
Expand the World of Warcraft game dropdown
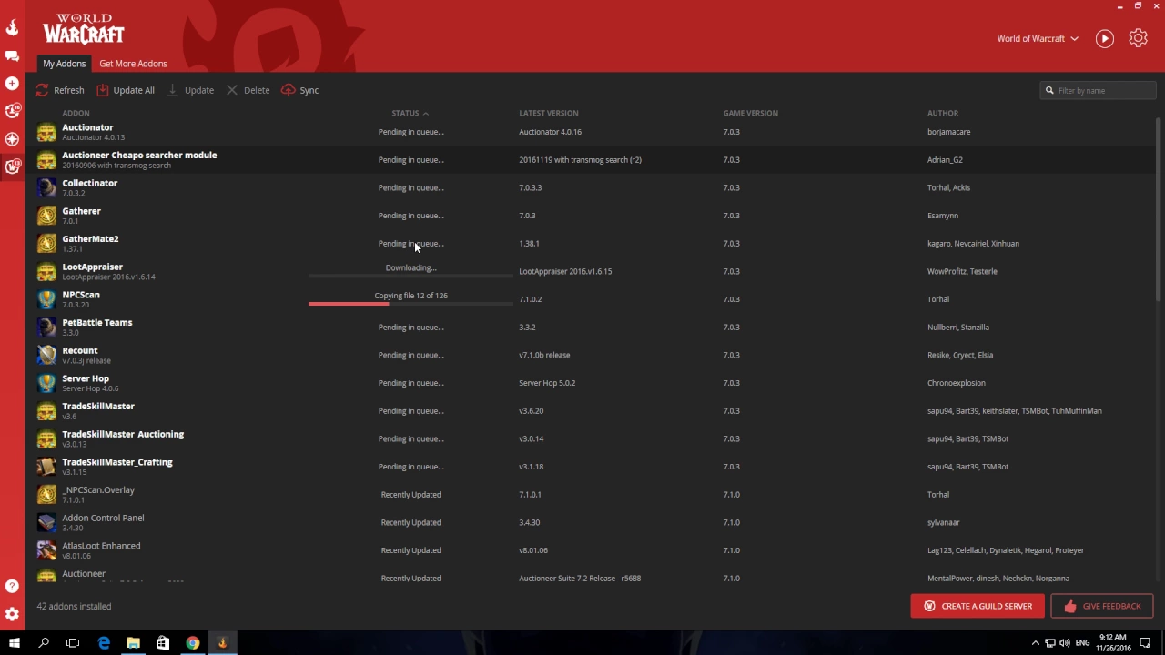coord(1038,38)
